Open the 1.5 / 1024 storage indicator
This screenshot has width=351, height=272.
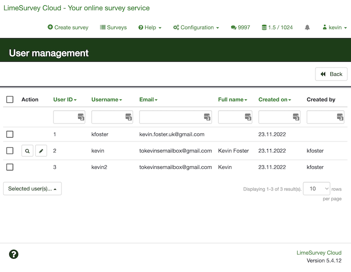(x=277, y=27)
